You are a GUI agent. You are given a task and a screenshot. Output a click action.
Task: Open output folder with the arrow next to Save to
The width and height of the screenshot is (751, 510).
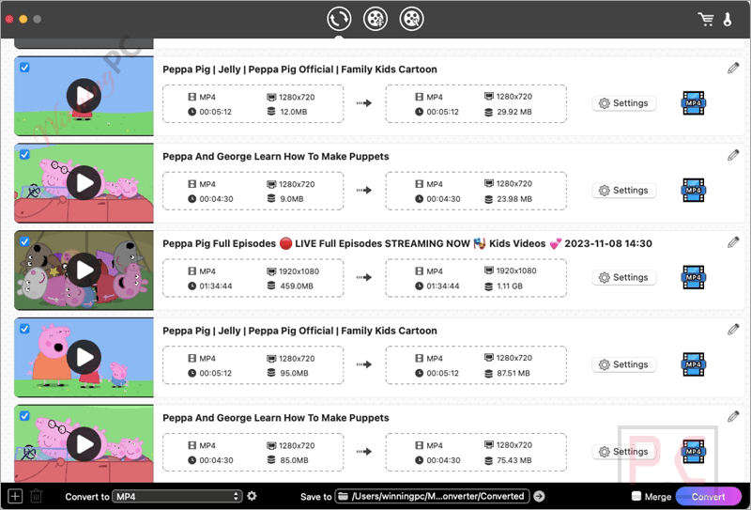point(539,496)
